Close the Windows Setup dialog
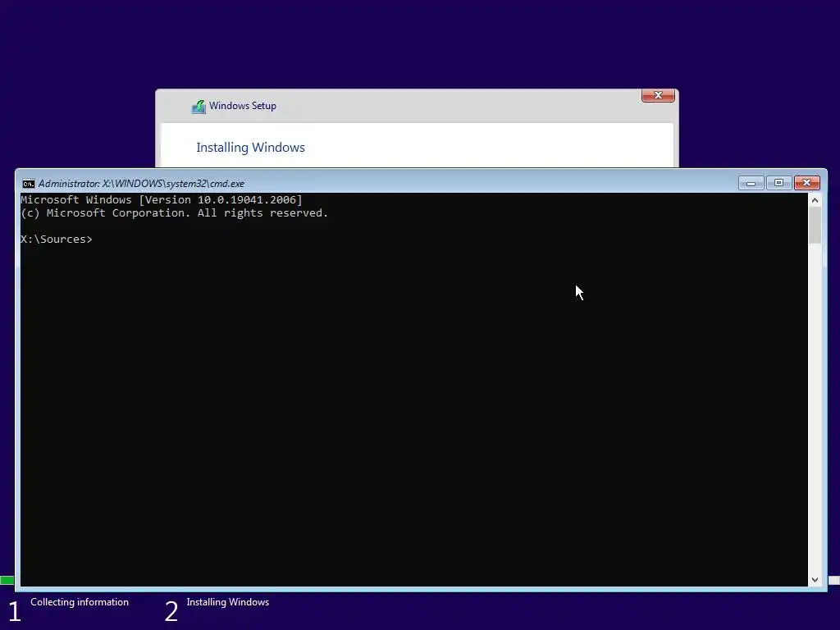 click(x=658, y=95)
